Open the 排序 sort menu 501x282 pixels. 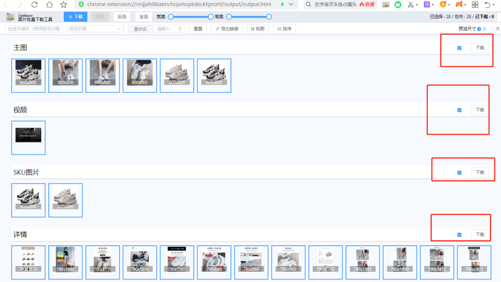click(x=284, y=29)
